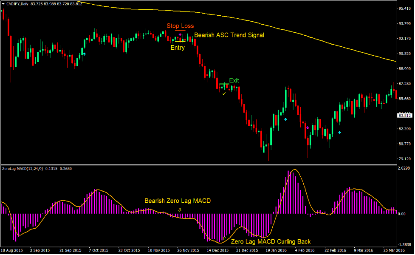Click the 93.790 price axis label
Screen dimensions: 415x255
[x=405, y=23]
